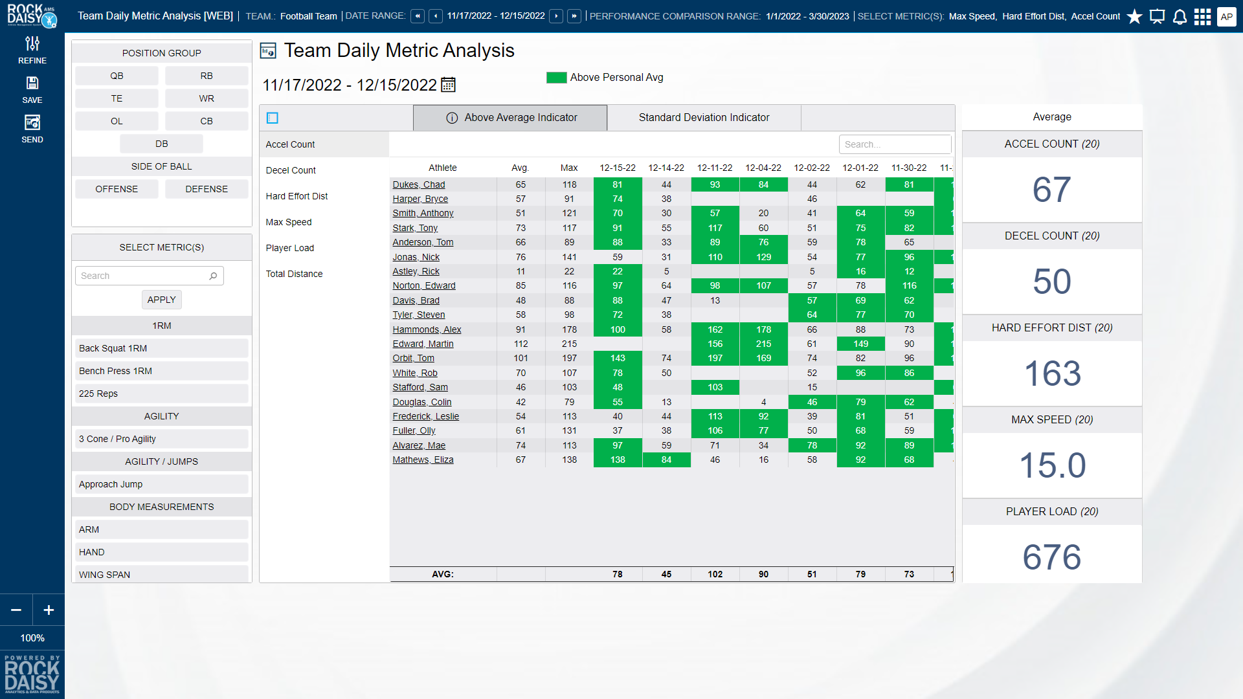
Task: Open the notifications bell
Action: tap(1180, 17)
